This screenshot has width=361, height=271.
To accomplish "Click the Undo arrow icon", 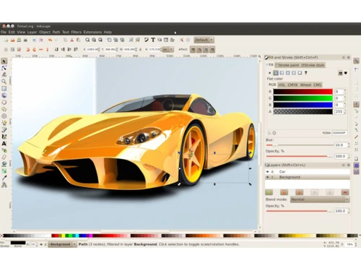I will [x=50, y=40].
